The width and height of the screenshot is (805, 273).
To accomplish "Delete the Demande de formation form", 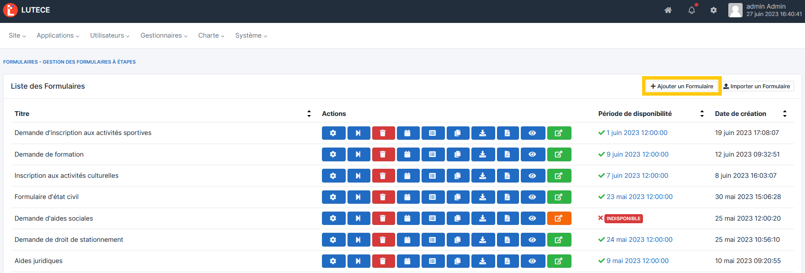I will (x=383, y=154).
